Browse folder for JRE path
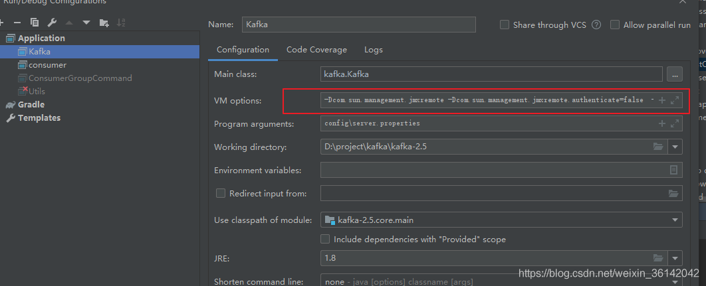The width and height of the screenshot is (706, 286). click(658, 258)
